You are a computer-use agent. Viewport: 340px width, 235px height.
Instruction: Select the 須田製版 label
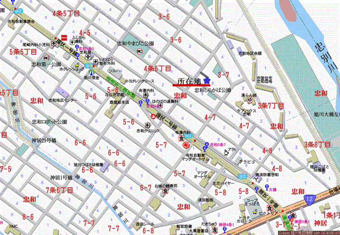tap(205, 199)
